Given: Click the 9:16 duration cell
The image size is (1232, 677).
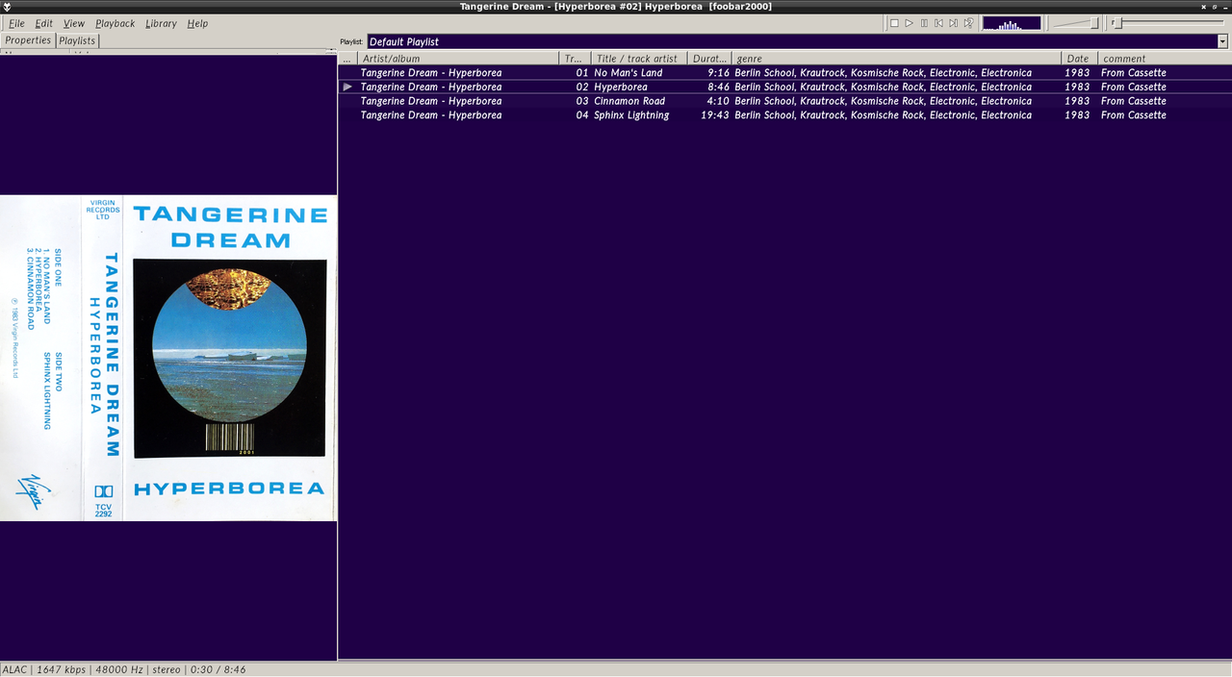Looking at the screenshot, I should (x=718, y=72).
